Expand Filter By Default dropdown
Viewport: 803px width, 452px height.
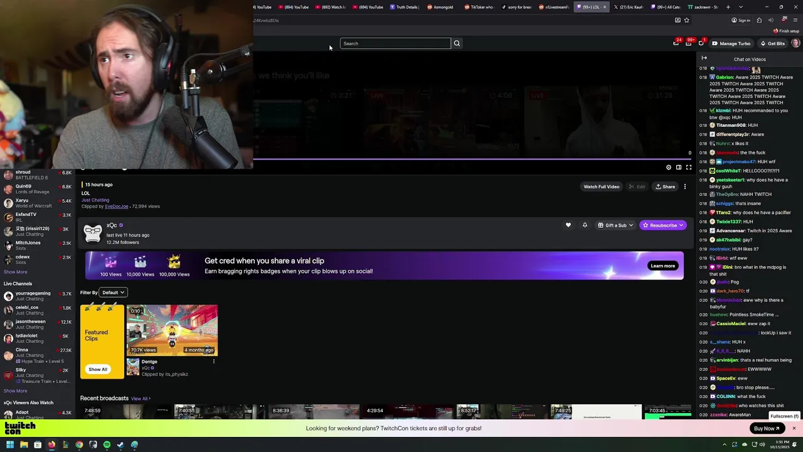(x=114, y=293)
